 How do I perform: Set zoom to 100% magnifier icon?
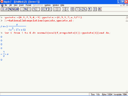coord(78,9)
